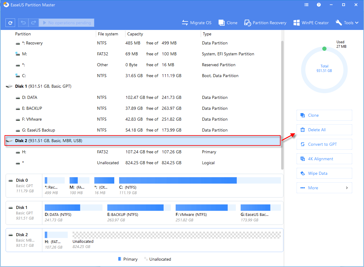Select the Disk 1 header row
This screenshot has height=267, width=364.
(x=143, y=86)
